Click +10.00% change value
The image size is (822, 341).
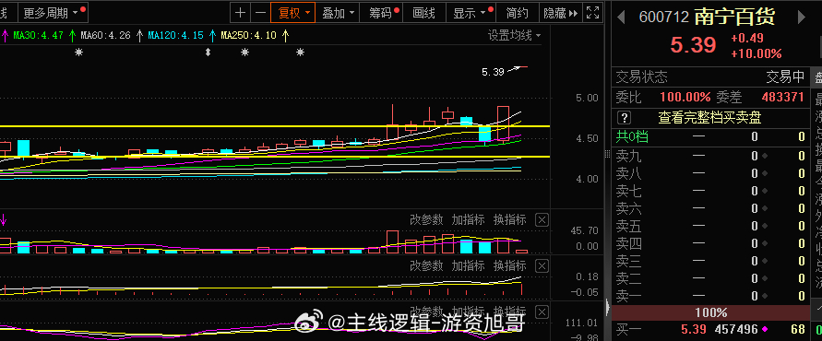756,54
